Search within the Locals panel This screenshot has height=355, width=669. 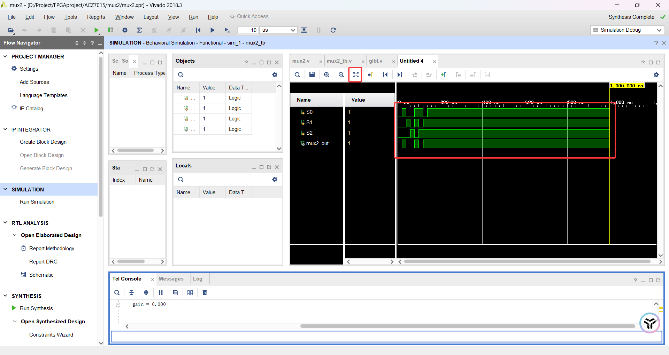(180, 179)
